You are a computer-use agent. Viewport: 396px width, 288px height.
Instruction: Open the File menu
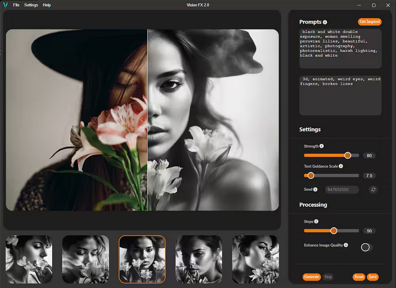pos(16,5)
